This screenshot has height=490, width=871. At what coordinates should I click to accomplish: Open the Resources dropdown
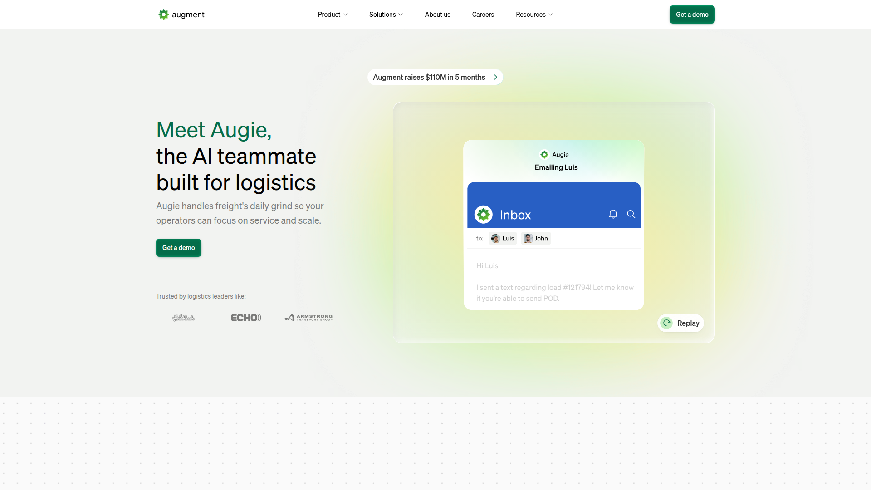point(534,15)
